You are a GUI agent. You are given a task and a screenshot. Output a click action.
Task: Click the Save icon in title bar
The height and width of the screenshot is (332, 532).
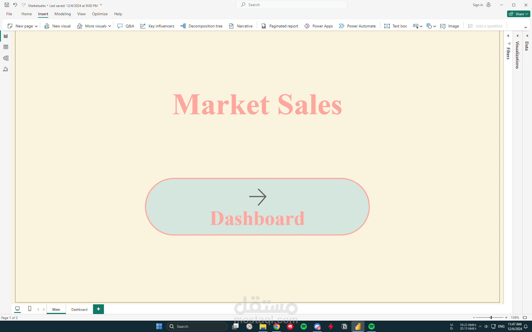click(7, 5)
